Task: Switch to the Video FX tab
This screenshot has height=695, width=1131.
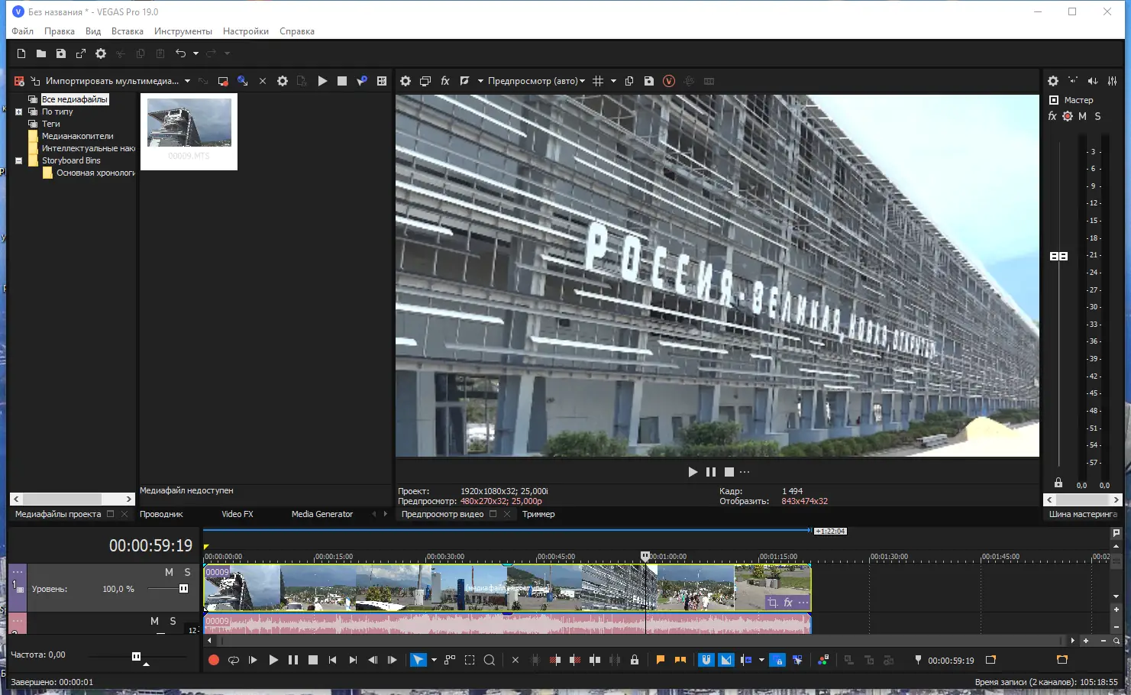Action: (x=237, y=514)
